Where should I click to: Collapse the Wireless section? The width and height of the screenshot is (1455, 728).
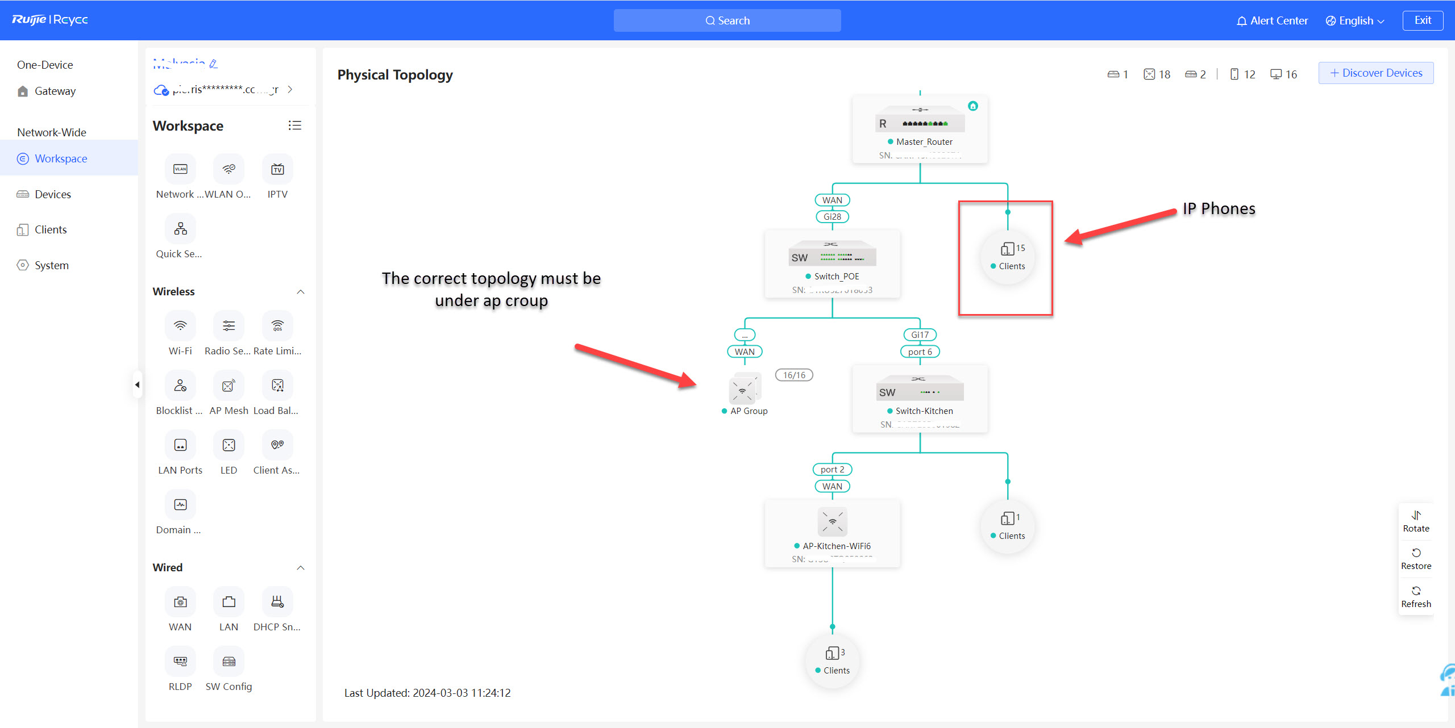tap(301, 292)
